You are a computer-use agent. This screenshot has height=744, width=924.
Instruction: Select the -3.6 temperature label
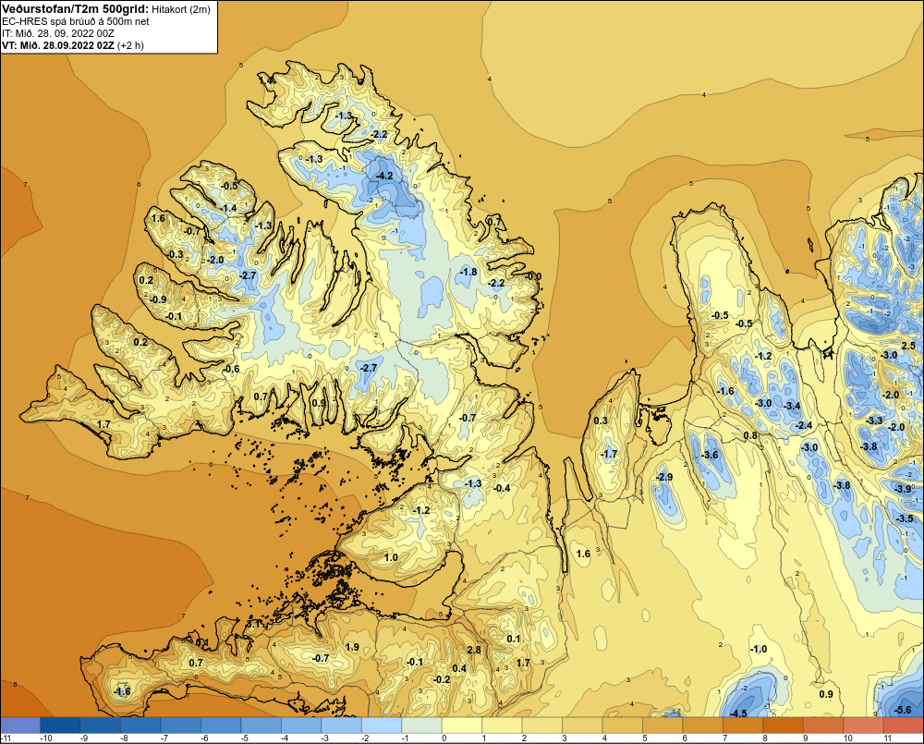(x=710, y=455)
